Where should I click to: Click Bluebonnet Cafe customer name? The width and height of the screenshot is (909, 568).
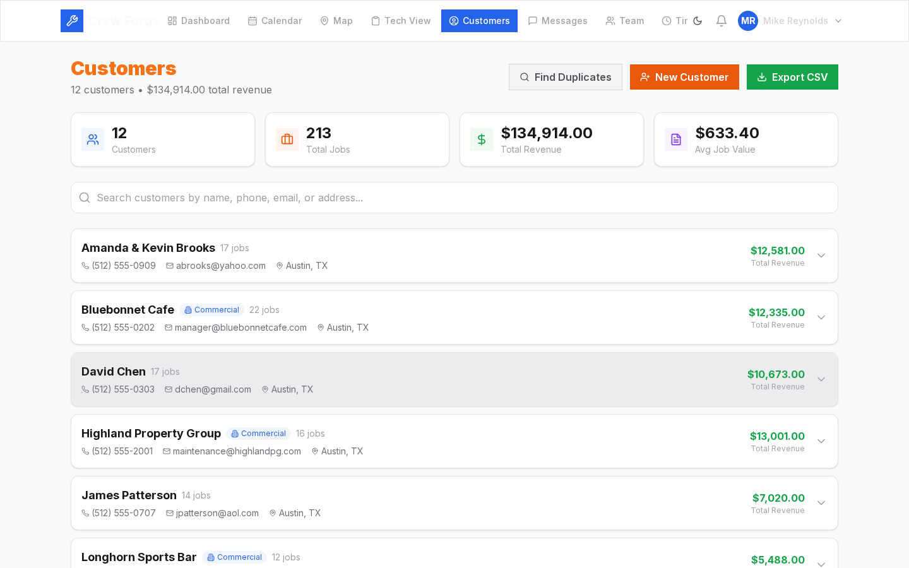click(128, 310)
